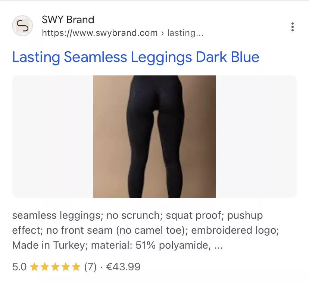
Task: Click the middle (third) rating star
Action: [55, 267]
